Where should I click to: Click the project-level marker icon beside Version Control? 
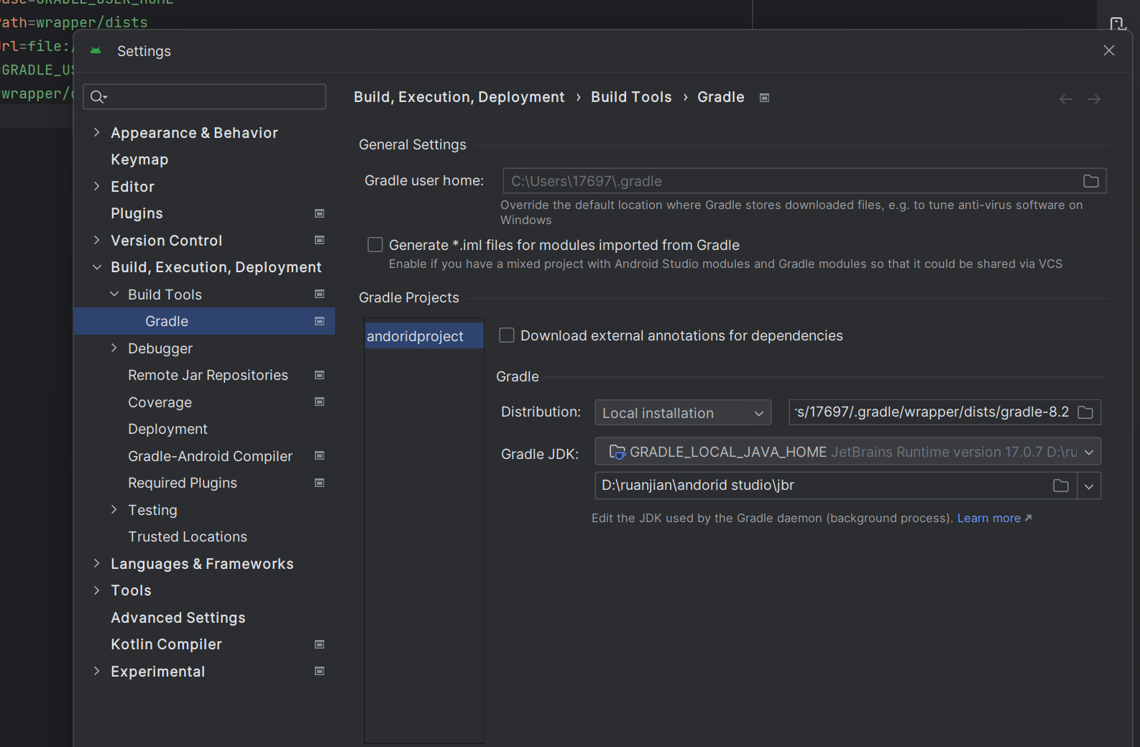(320, 240)
